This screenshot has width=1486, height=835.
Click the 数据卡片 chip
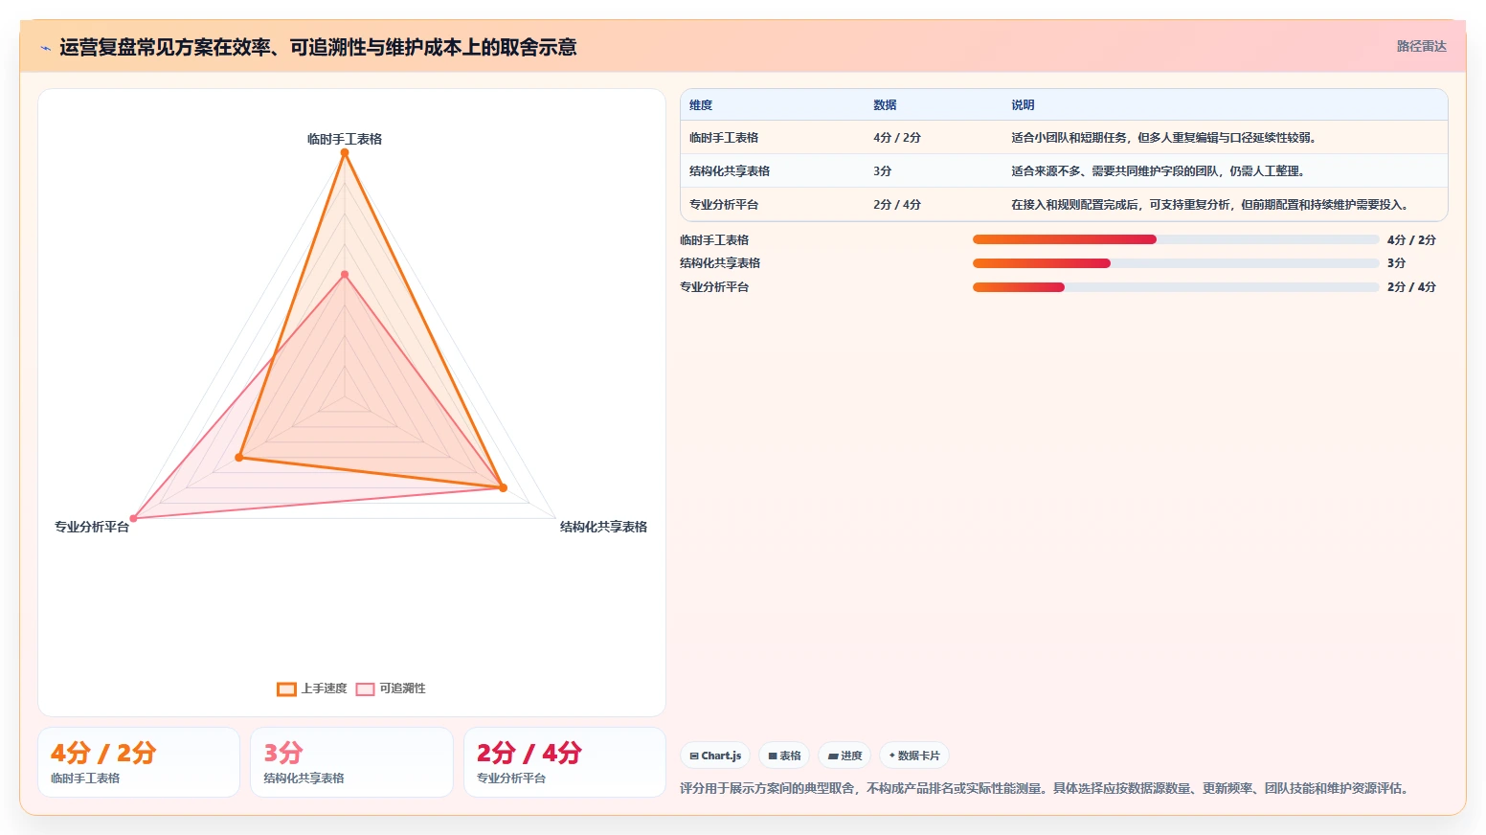pyautogui.click(x=914, y=756)
